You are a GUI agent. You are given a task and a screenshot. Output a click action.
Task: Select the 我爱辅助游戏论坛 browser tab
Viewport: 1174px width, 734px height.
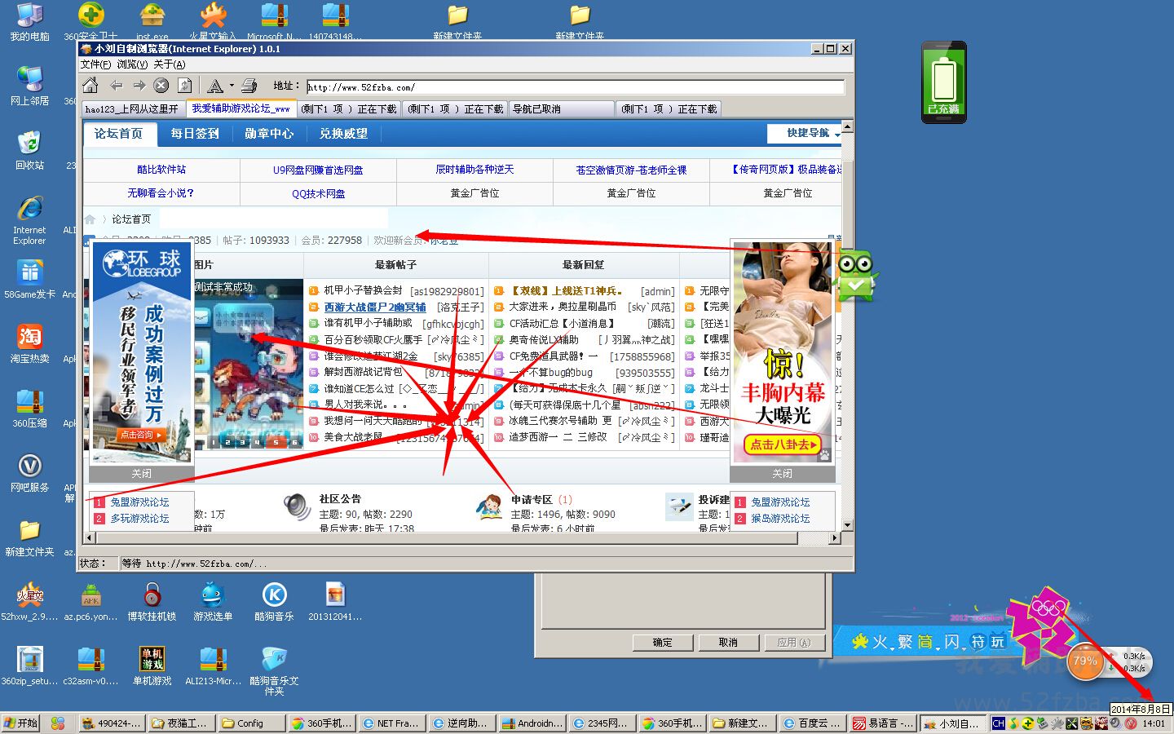click(241, 108)
